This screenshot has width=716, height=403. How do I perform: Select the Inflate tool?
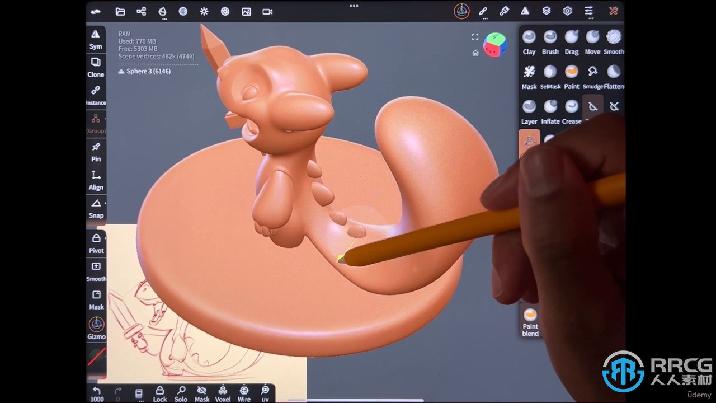[x=550, y=112]
